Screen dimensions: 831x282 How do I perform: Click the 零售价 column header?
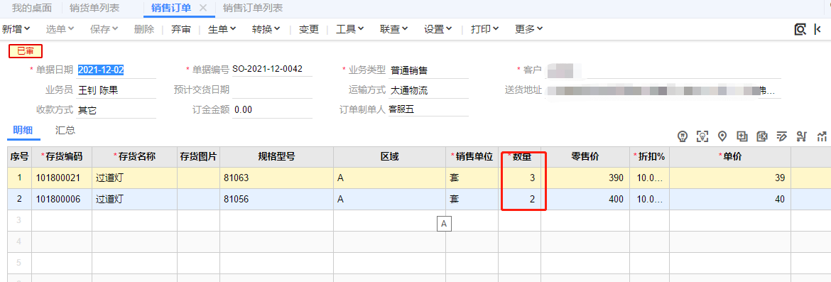point(585,157)
